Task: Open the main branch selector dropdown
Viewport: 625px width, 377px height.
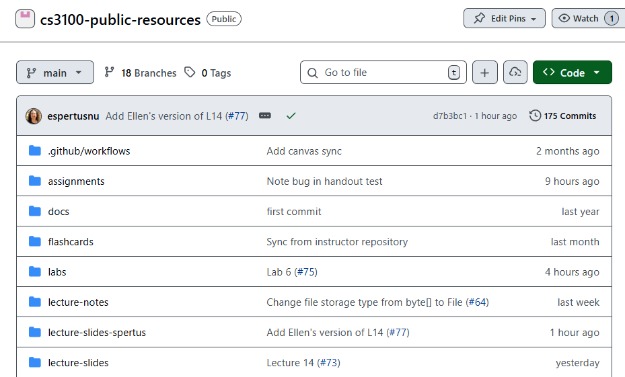Action: click(54, 73)
